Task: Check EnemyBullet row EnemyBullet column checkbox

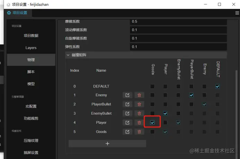Action: (x=178, y=113)
